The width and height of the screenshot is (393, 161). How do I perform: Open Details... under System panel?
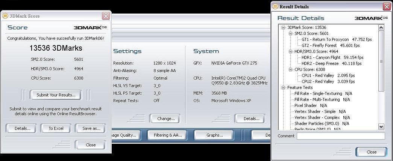pyautogui.click(x=249, y=119)
